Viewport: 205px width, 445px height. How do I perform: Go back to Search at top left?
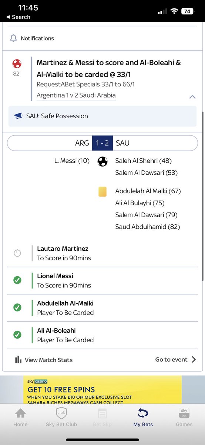pyautogui.click(x=18, y=17)
